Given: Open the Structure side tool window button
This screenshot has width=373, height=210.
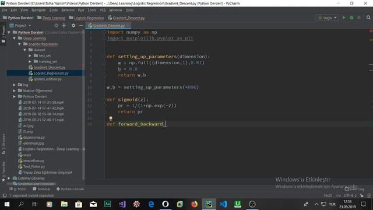Looking at the screenshot, I should [3, 144].
